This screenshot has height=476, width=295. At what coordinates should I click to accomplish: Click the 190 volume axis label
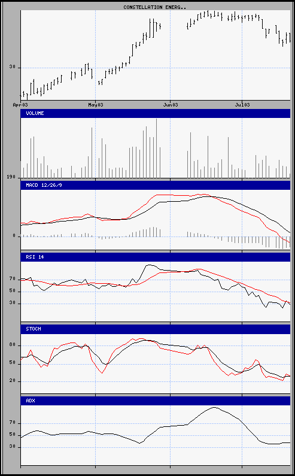pyautogui.click(x=11, y=177)
